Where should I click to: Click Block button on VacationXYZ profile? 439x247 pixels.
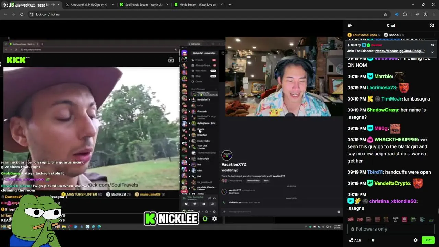(x=266, y=181)
